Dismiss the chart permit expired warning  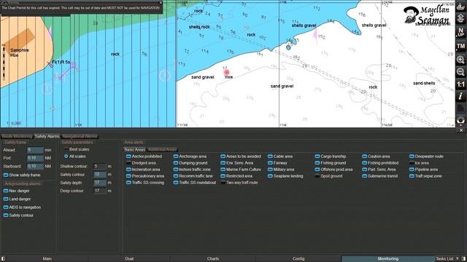[161, 2]
